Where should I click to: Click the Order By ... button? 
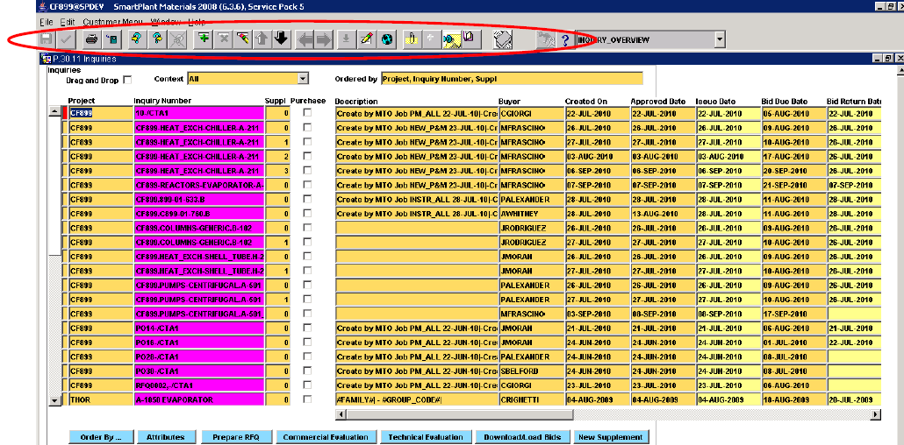[102, 437]
